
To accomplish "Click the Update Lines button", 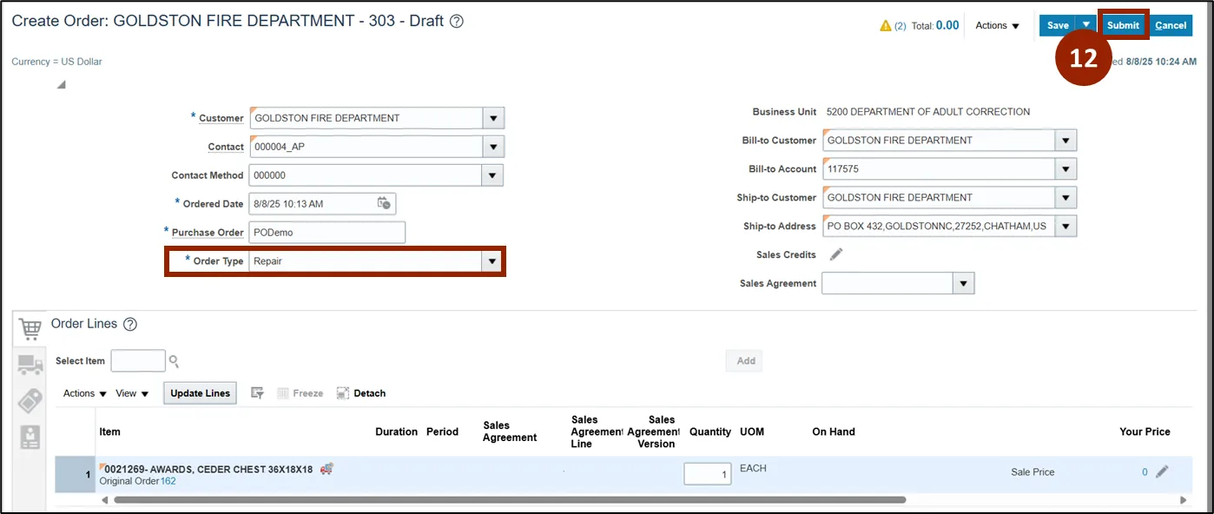I will [200, 393].
